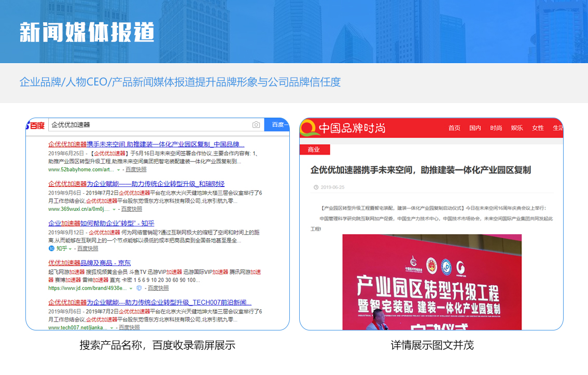Click the article headline 企优优加速器携手未来空间
The width and height of the screenshot is (588, 375).
pyautogui.click(x=421, y=170)
